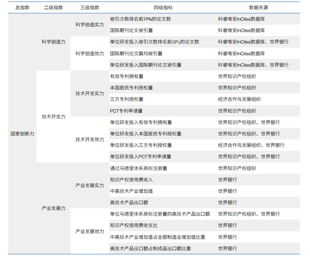Click 单位研发投入有效专利拥有量 indicator

pos(141,122)
